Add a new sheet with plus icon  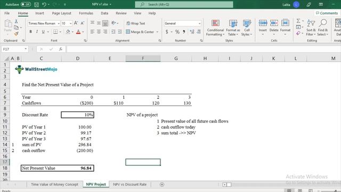(x=162, y=185)
